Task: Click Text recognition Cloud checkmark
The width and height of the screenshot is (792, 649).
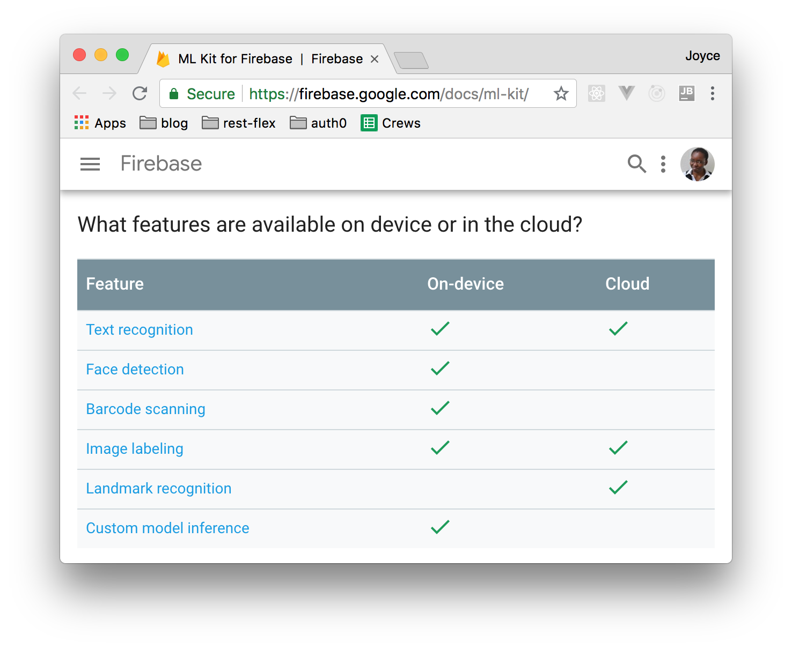Action: coord(618,329)
